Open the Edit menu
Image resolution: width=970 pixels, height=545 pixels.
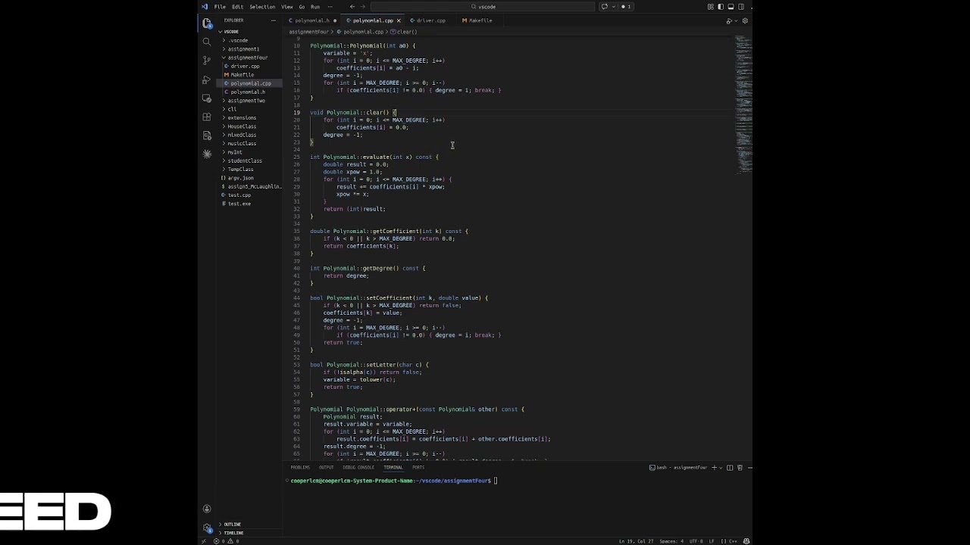[237, 7]
